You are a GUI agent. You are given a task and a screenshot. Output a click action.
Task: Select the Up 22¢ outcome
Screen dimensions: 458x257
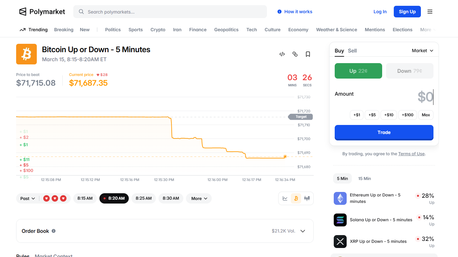click(x=358, y=71)
